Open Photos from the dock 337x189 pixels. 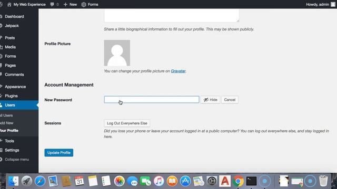[120, 181]
